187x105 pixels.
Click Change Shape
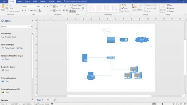[x=163, y=8]
